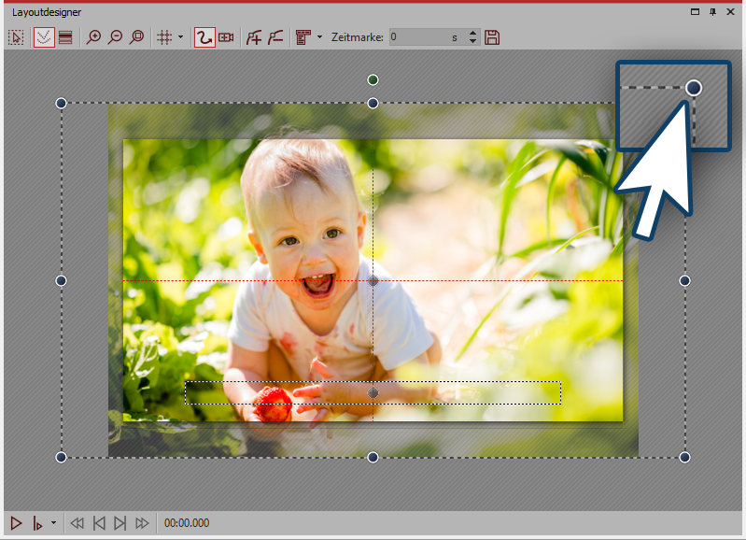Click the selection frame tool icon
746x540 pixels.
(16, 37)
